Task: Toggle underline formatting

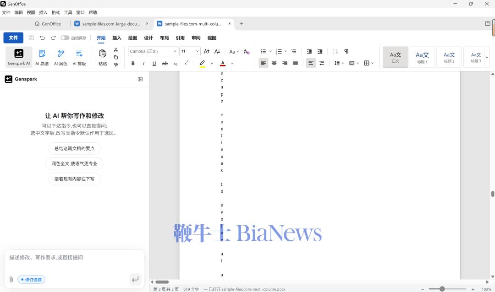Action: [x=154, y=63]
